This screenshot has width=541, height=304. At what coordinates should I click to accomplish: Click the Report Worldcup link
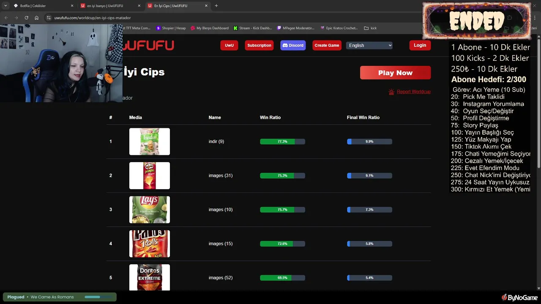(x=413, y=92)
